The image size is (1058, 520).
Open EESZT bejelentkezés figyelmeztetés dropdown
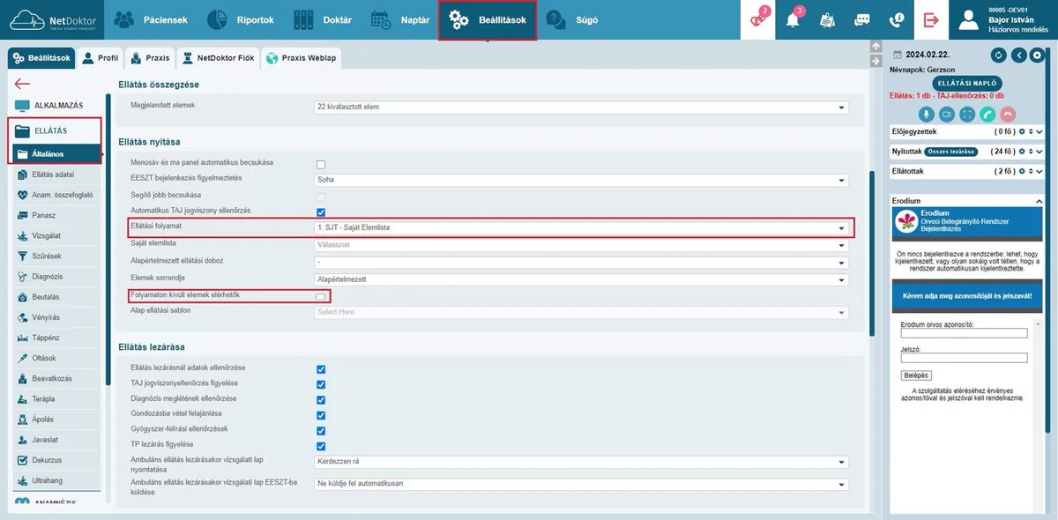pyautogui.click(x=582, y=180)
